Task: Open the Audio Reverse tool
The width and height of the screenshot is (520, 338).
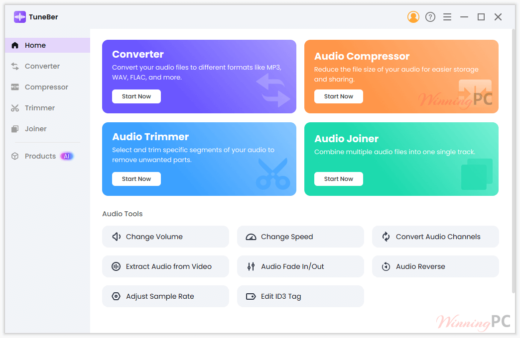Action: pos(435,266)
